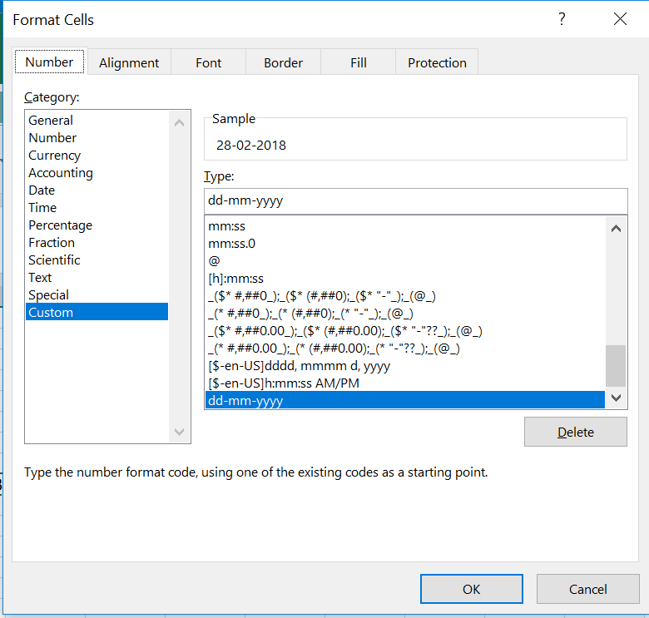Screen dimensions: 649x618
Task: Choose the Special category
Action: point(97,295)
